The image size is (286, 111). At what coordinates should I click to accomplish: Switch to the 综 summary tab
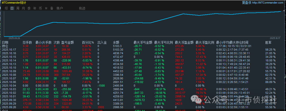point(6,8)
